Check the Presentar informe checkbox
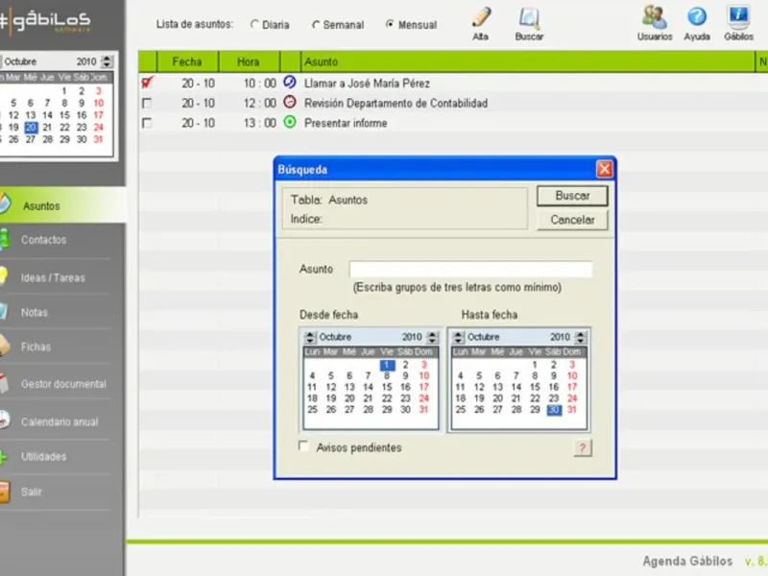This screenshot has width=768, height=576. [x=147, y=123]
